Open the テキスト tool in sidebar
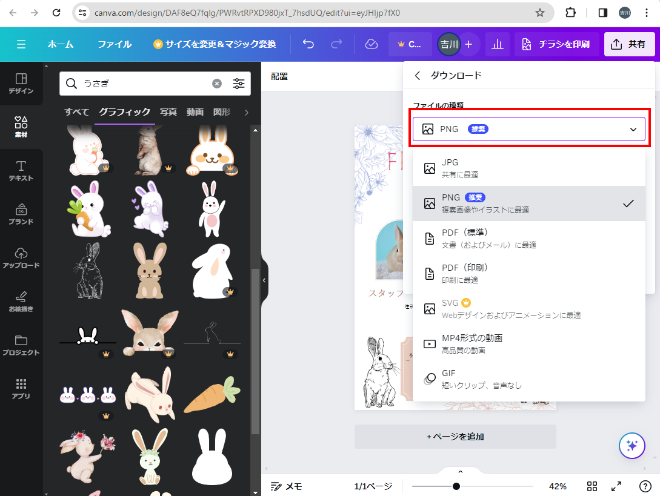660x496 pixels. click(21, 171)
